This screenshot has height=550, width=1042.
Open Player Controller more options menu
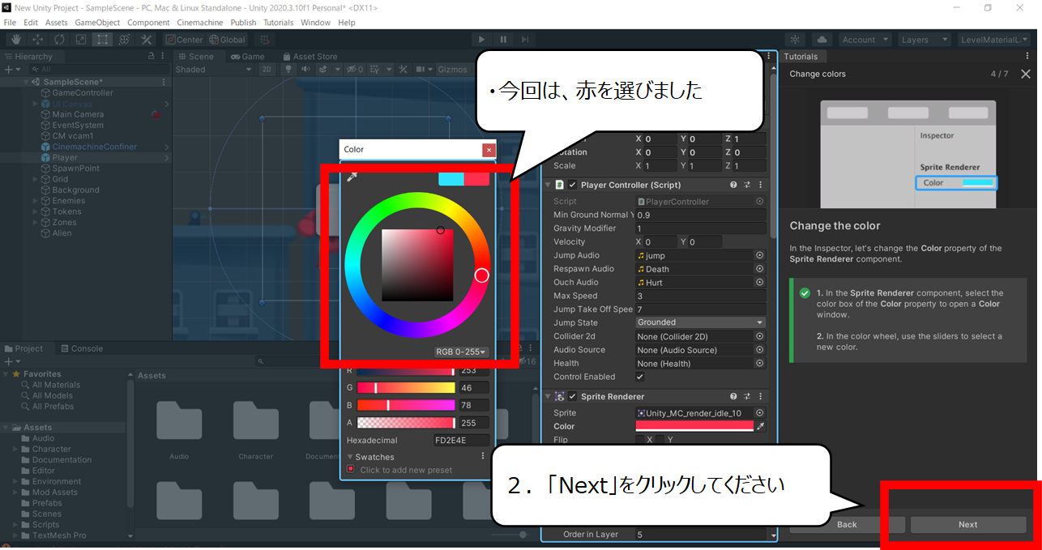click(x=760, y=185)
